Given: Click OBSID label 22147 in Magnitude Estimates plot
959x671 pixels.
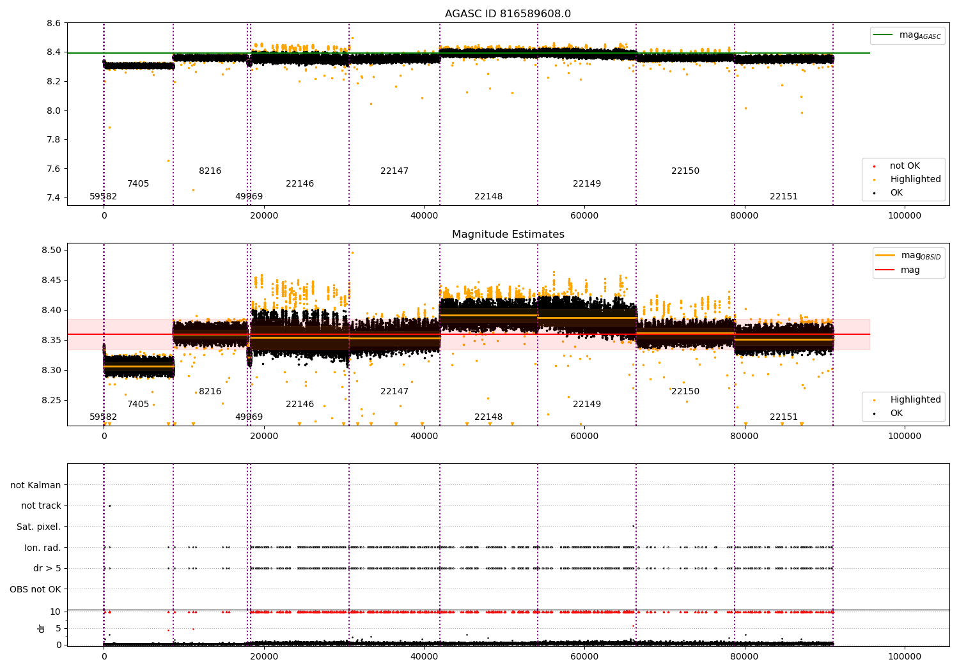Looking at the screenshot, I should pos(394,392).
